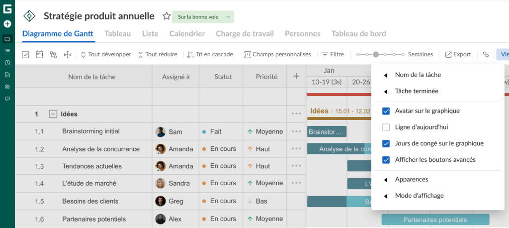Switch to Charge de travail tab
This screenshot has height=228, width=509.
pos(245,34)
